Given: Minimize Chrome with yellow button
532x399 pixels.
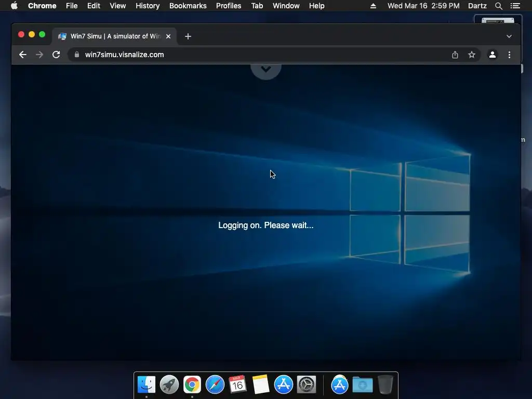Looking at the screenshot, I should 32,34.
